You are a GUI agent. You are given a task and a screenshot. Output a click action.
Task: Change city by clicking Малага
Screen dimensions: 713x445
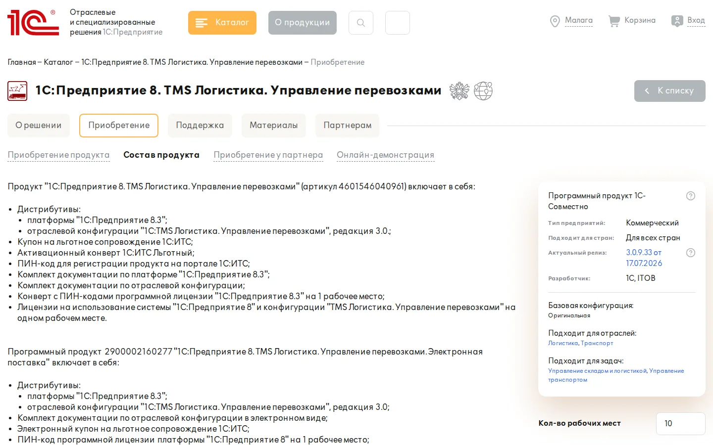coord(579,20)
